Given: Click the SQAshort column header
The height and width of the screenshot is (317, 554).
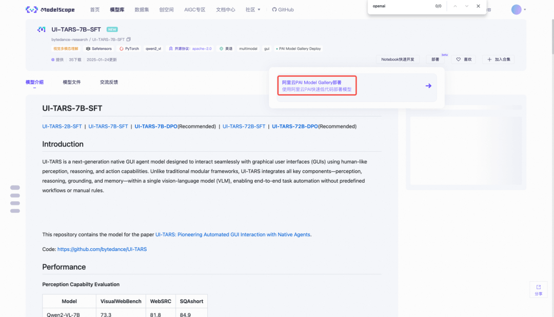Looking at the screenshot, I should pyautogui.click(x=191, y=301).
